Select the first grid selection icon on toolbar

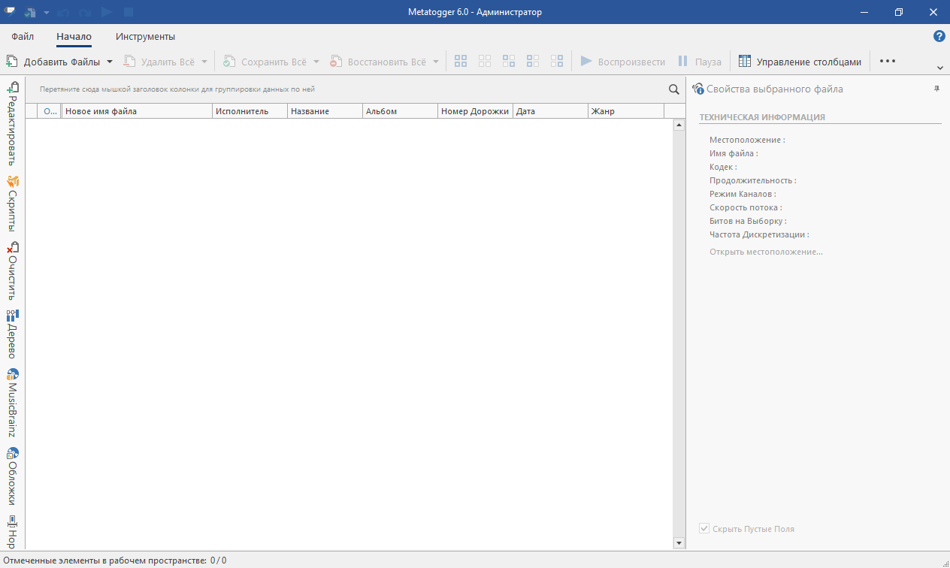(x=461, y=61)
